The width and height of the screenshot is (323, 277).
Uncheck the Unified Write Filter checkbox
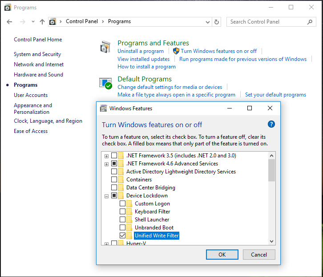pyautogui.click(x=123, y=236)
